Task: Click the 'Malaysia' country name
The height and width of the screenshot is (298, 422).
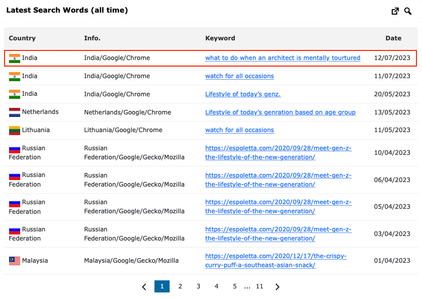Action: tap(35, 260)
